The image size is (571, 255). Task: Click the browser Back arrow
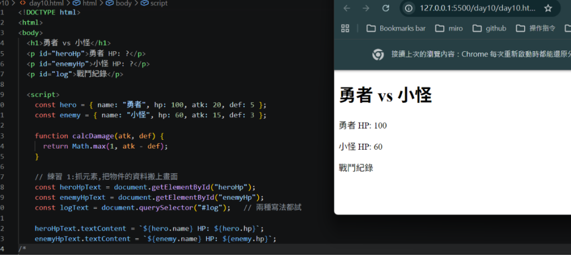347,8
